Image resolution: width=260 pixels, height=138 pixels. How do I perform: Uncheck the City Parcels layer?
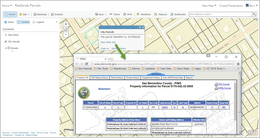pos(6,42)
